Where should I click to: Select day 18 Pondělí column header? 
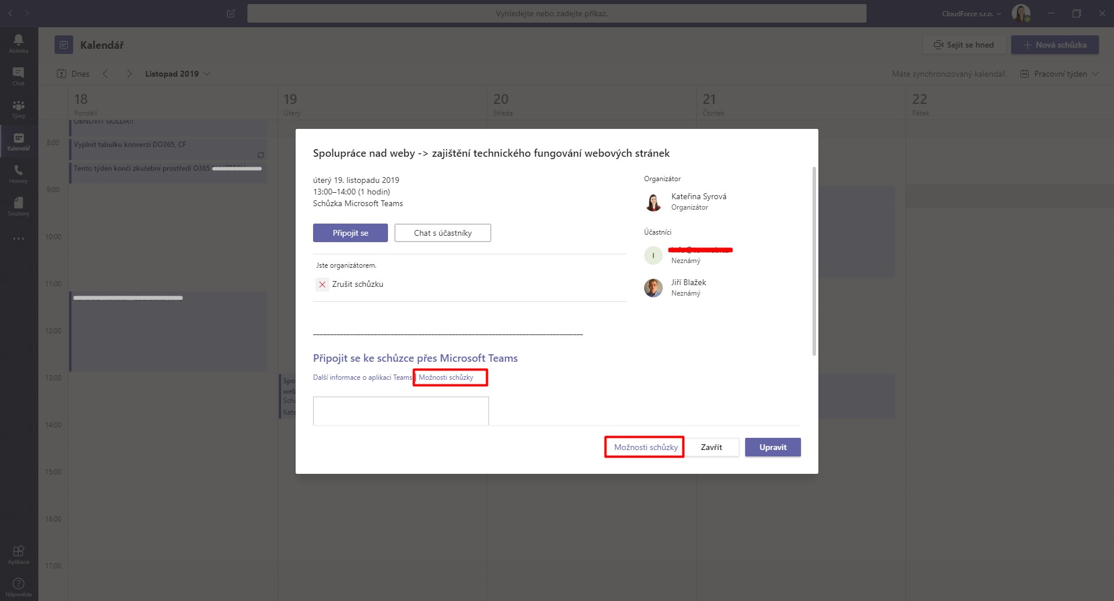pyautogui.click(x=173, y=103)
